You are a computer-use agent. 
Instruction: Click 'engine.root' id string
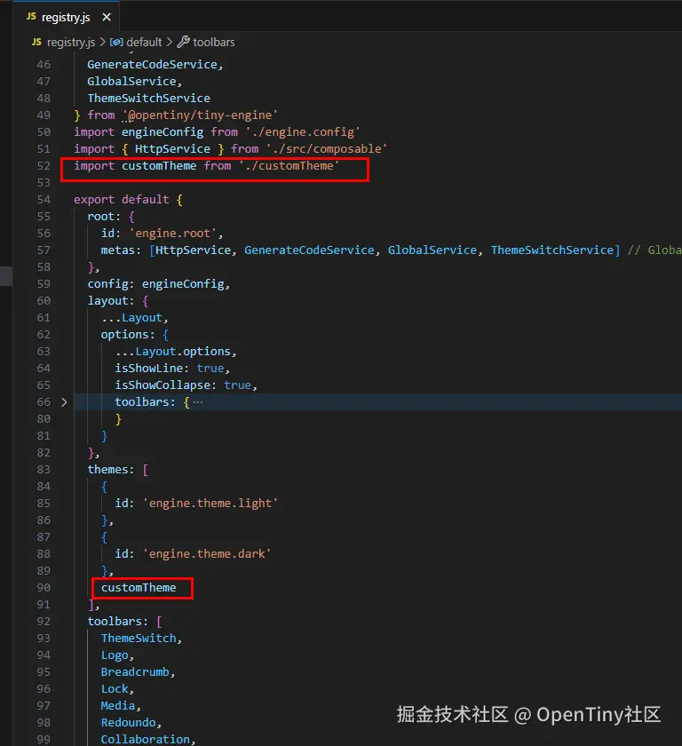(x=172, y=233)
